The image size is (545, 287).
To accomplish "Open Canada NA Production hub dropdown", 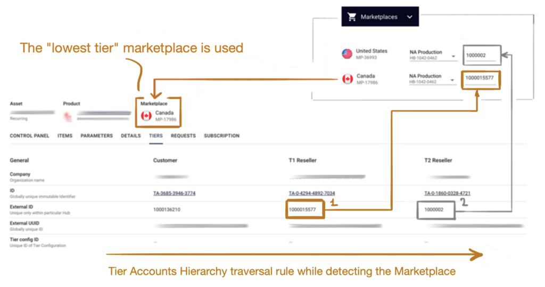I will (452, 80).
